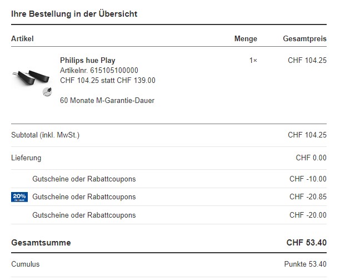Select the Artikelnr. 615105100000 text
Screen dimensions: 340x280
(99, 70)
